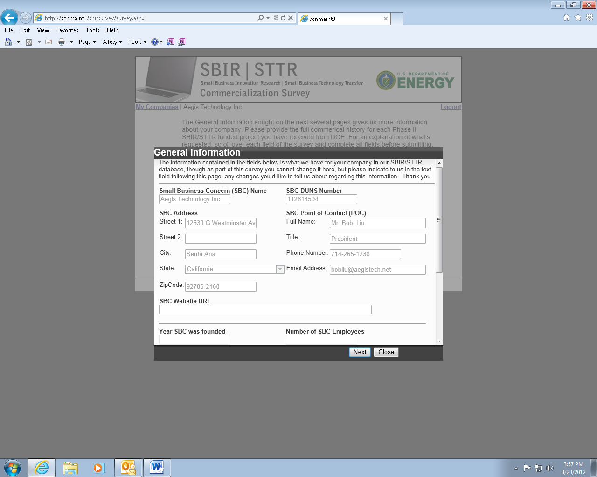Image resolution: width=597 pixels, height=477 pixels.
Task: Open the Tools menu in menu bar
Action: click(92, 30)
